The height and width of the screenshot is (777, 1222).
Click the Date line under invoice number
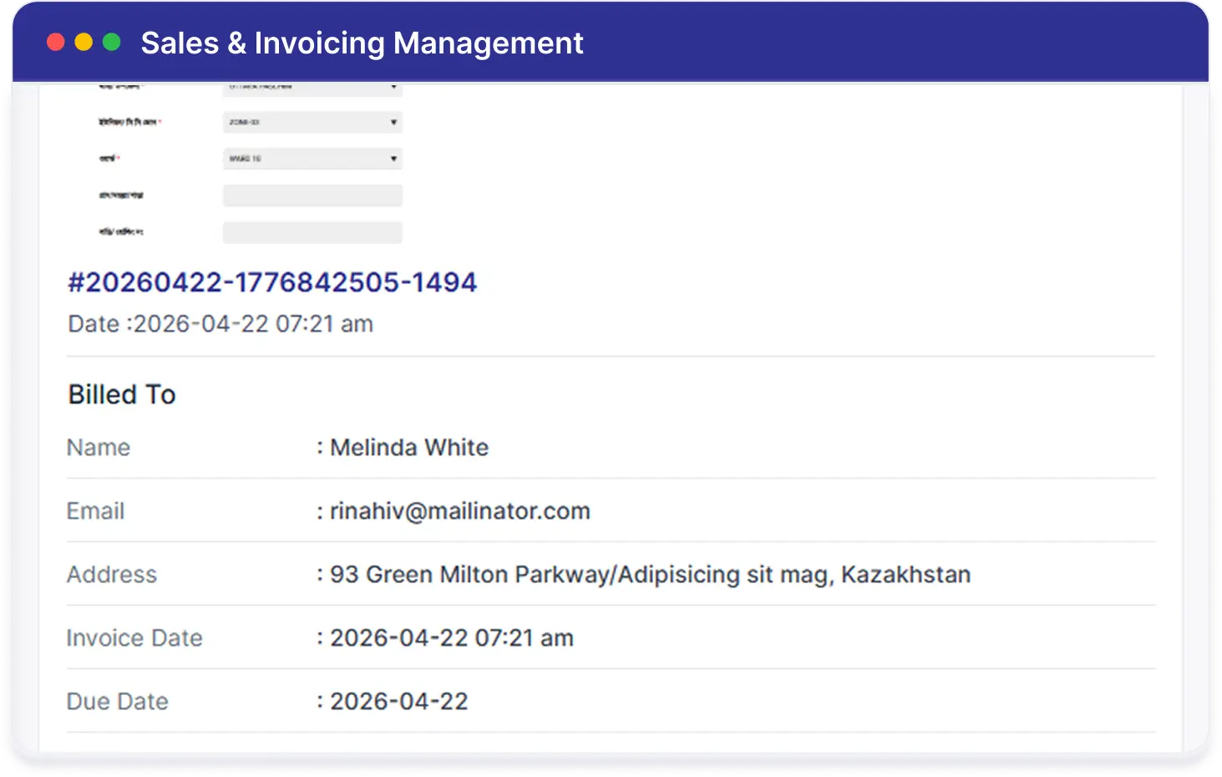221,324
